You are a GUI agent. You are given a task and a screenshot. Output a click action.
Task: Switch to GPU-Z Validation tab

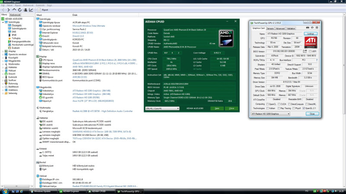pos(291,28)
